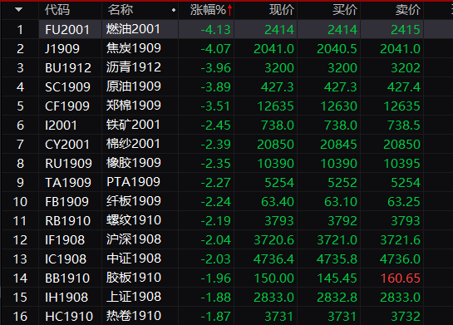Click 棉纱2001 name cell
This screenshot has width=453, height=325.
click(x=133, y=144)
